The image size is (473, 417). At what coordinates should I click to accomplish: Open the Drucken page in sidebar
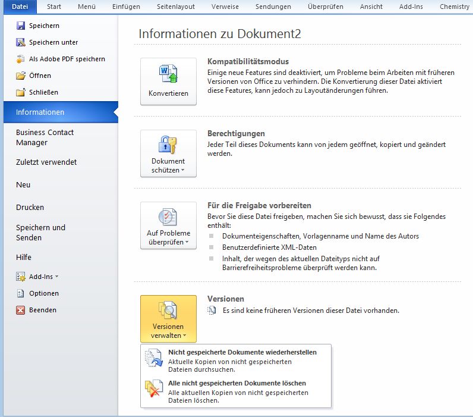(30, 208)
